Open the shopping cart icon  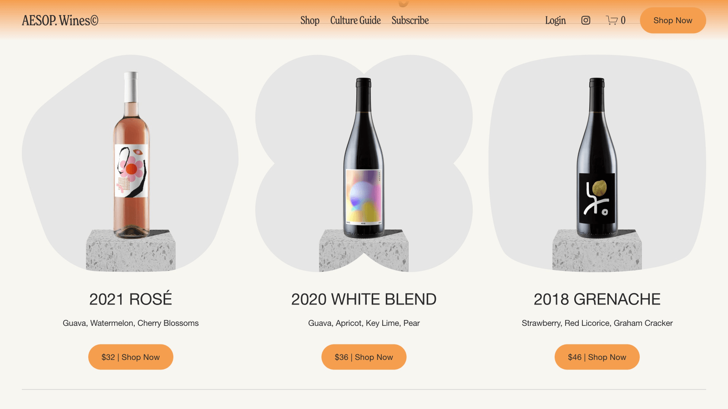point(612,20)
